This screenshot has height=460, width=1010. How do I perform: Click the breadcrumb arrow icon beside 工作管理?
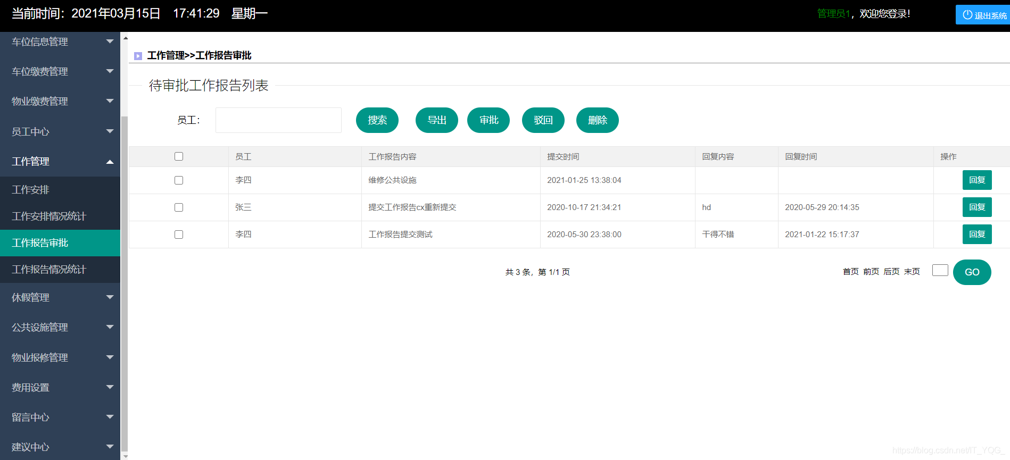[x=138, y=56]
